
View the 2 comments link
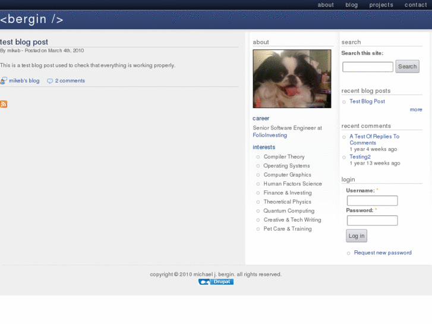(70, 81)
